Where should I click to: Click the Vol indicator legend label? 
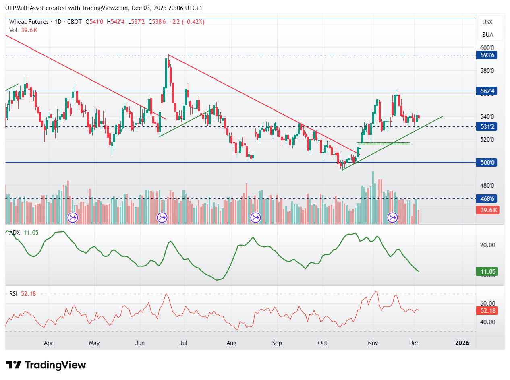point(14,30)
